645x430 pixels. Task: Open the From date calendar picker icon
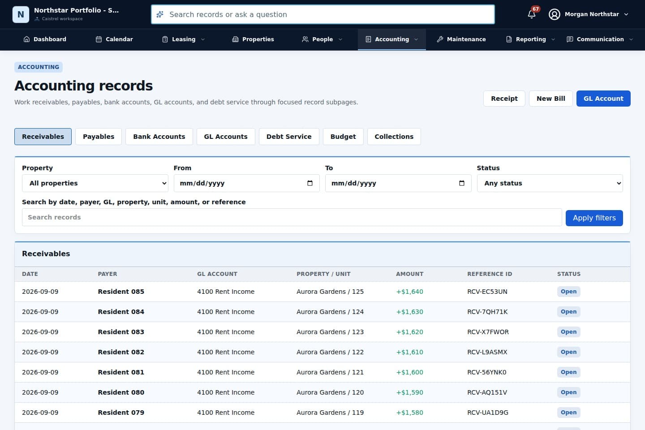click(310, 183)
